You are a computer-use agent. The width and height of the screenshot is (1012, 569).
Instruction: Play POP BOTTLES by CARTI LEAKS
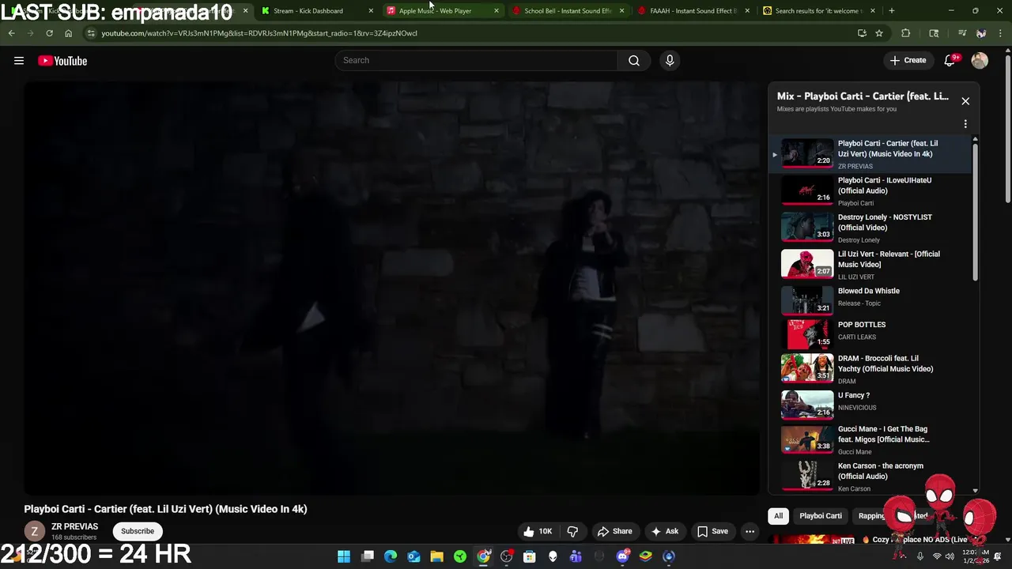870,333
